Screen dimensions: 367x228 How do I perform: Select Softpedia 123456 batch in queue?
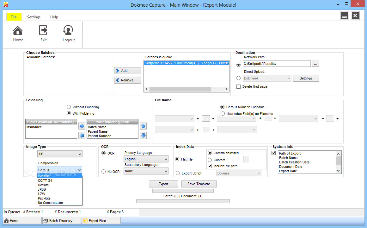pyautogui.click(x=187, y=63)
